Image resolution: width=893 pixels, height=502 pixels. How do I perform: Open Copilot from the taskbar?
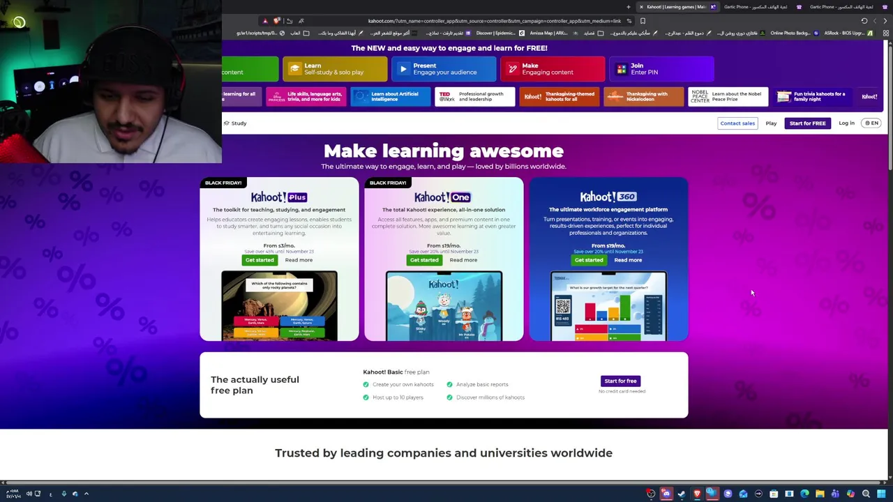tap(850, 494)
